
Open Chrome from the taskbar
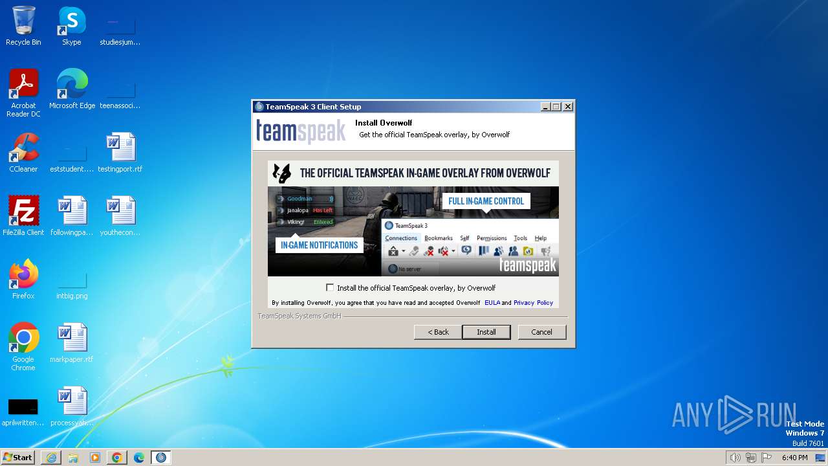pyautogui.click(x=117, y=457)
